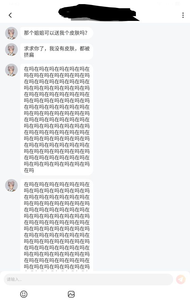Tap the bottom-most sender avatar

pyautogui.click(x=11, y=185)
